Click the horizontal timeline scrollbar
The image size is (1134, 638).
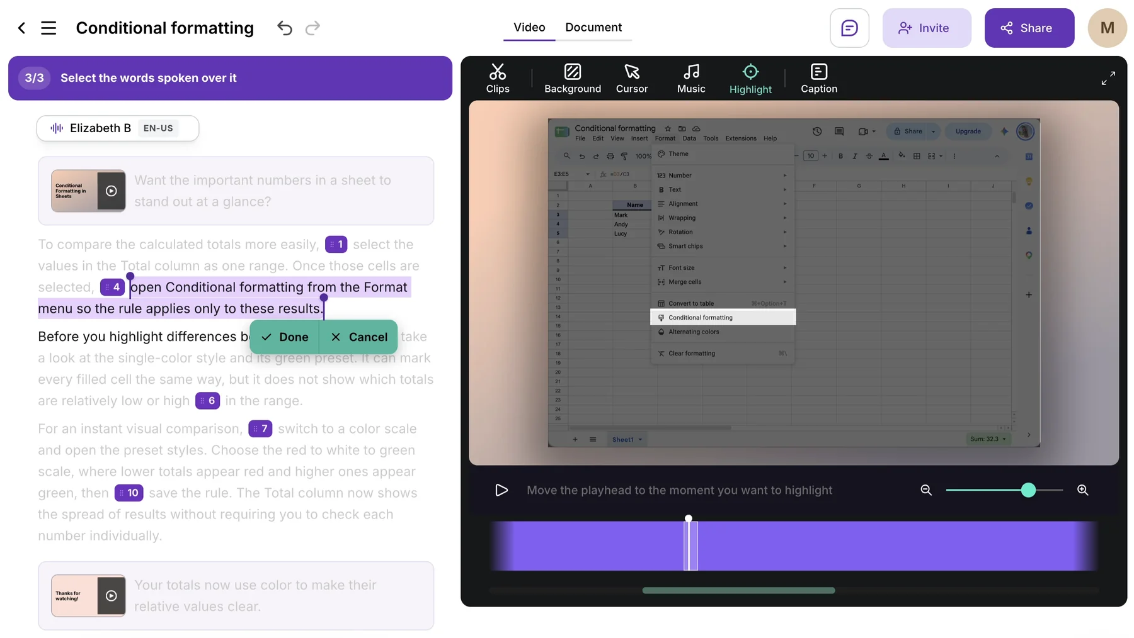(x=738, y=590)
